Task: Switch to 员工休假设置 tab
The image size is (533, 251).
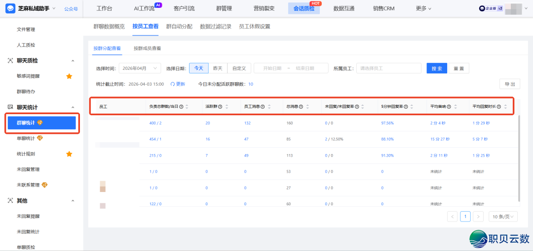Action: [255, 27]
